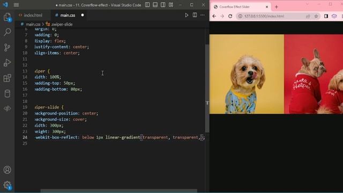Click the 'below' keyword on line 24
343x193 pixels.
point(88,137)
